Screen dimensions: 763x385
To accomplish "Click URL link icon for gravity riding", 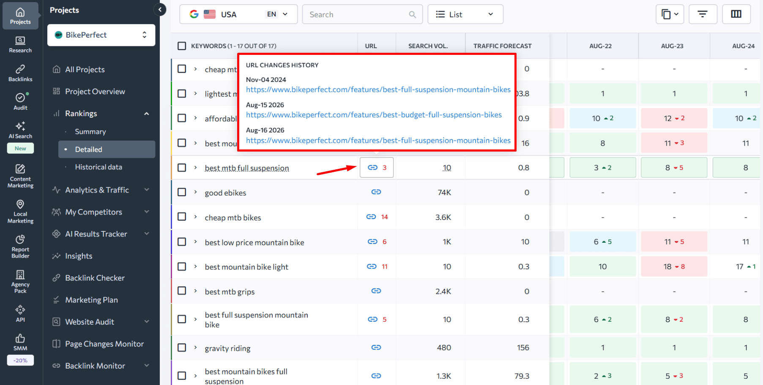I will coord(376,347).
